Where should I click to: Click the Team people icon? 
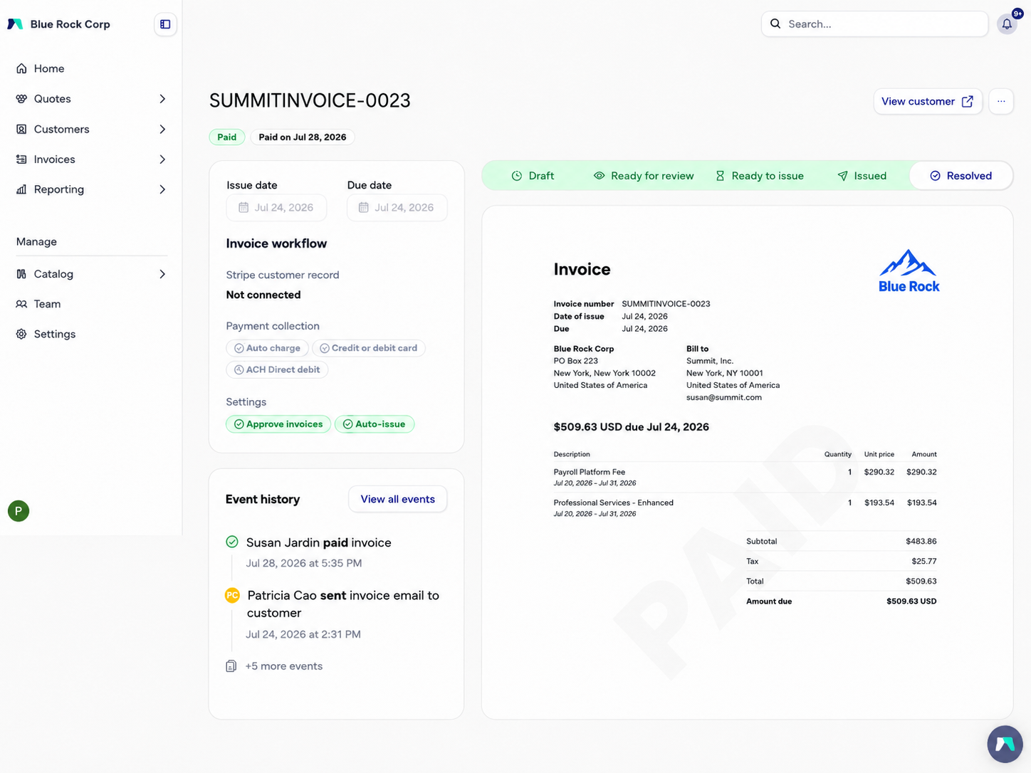(21, 304)
